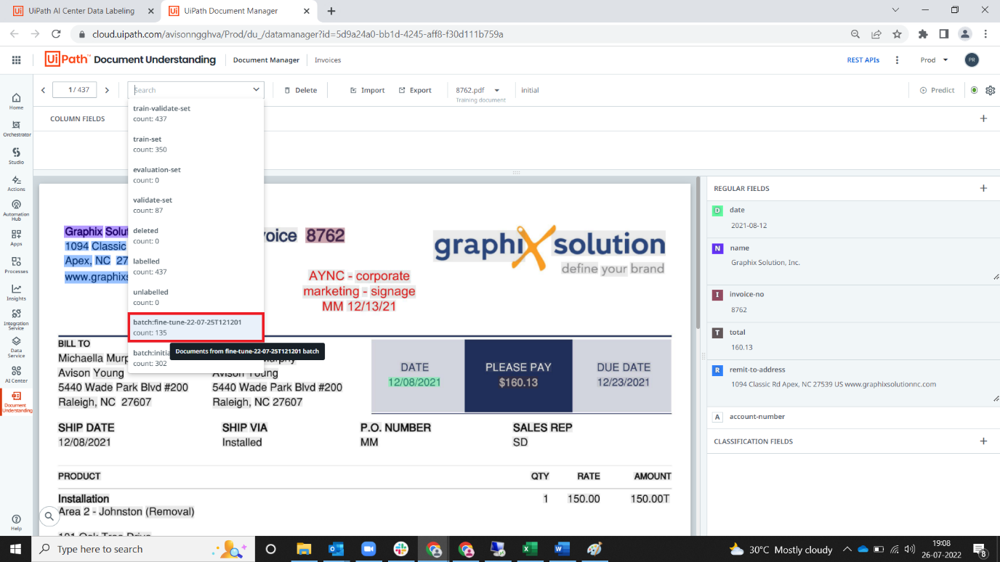Open Studio from the sidebar
The width and height of the screenshot is (1000, 562).
(16, 156)
